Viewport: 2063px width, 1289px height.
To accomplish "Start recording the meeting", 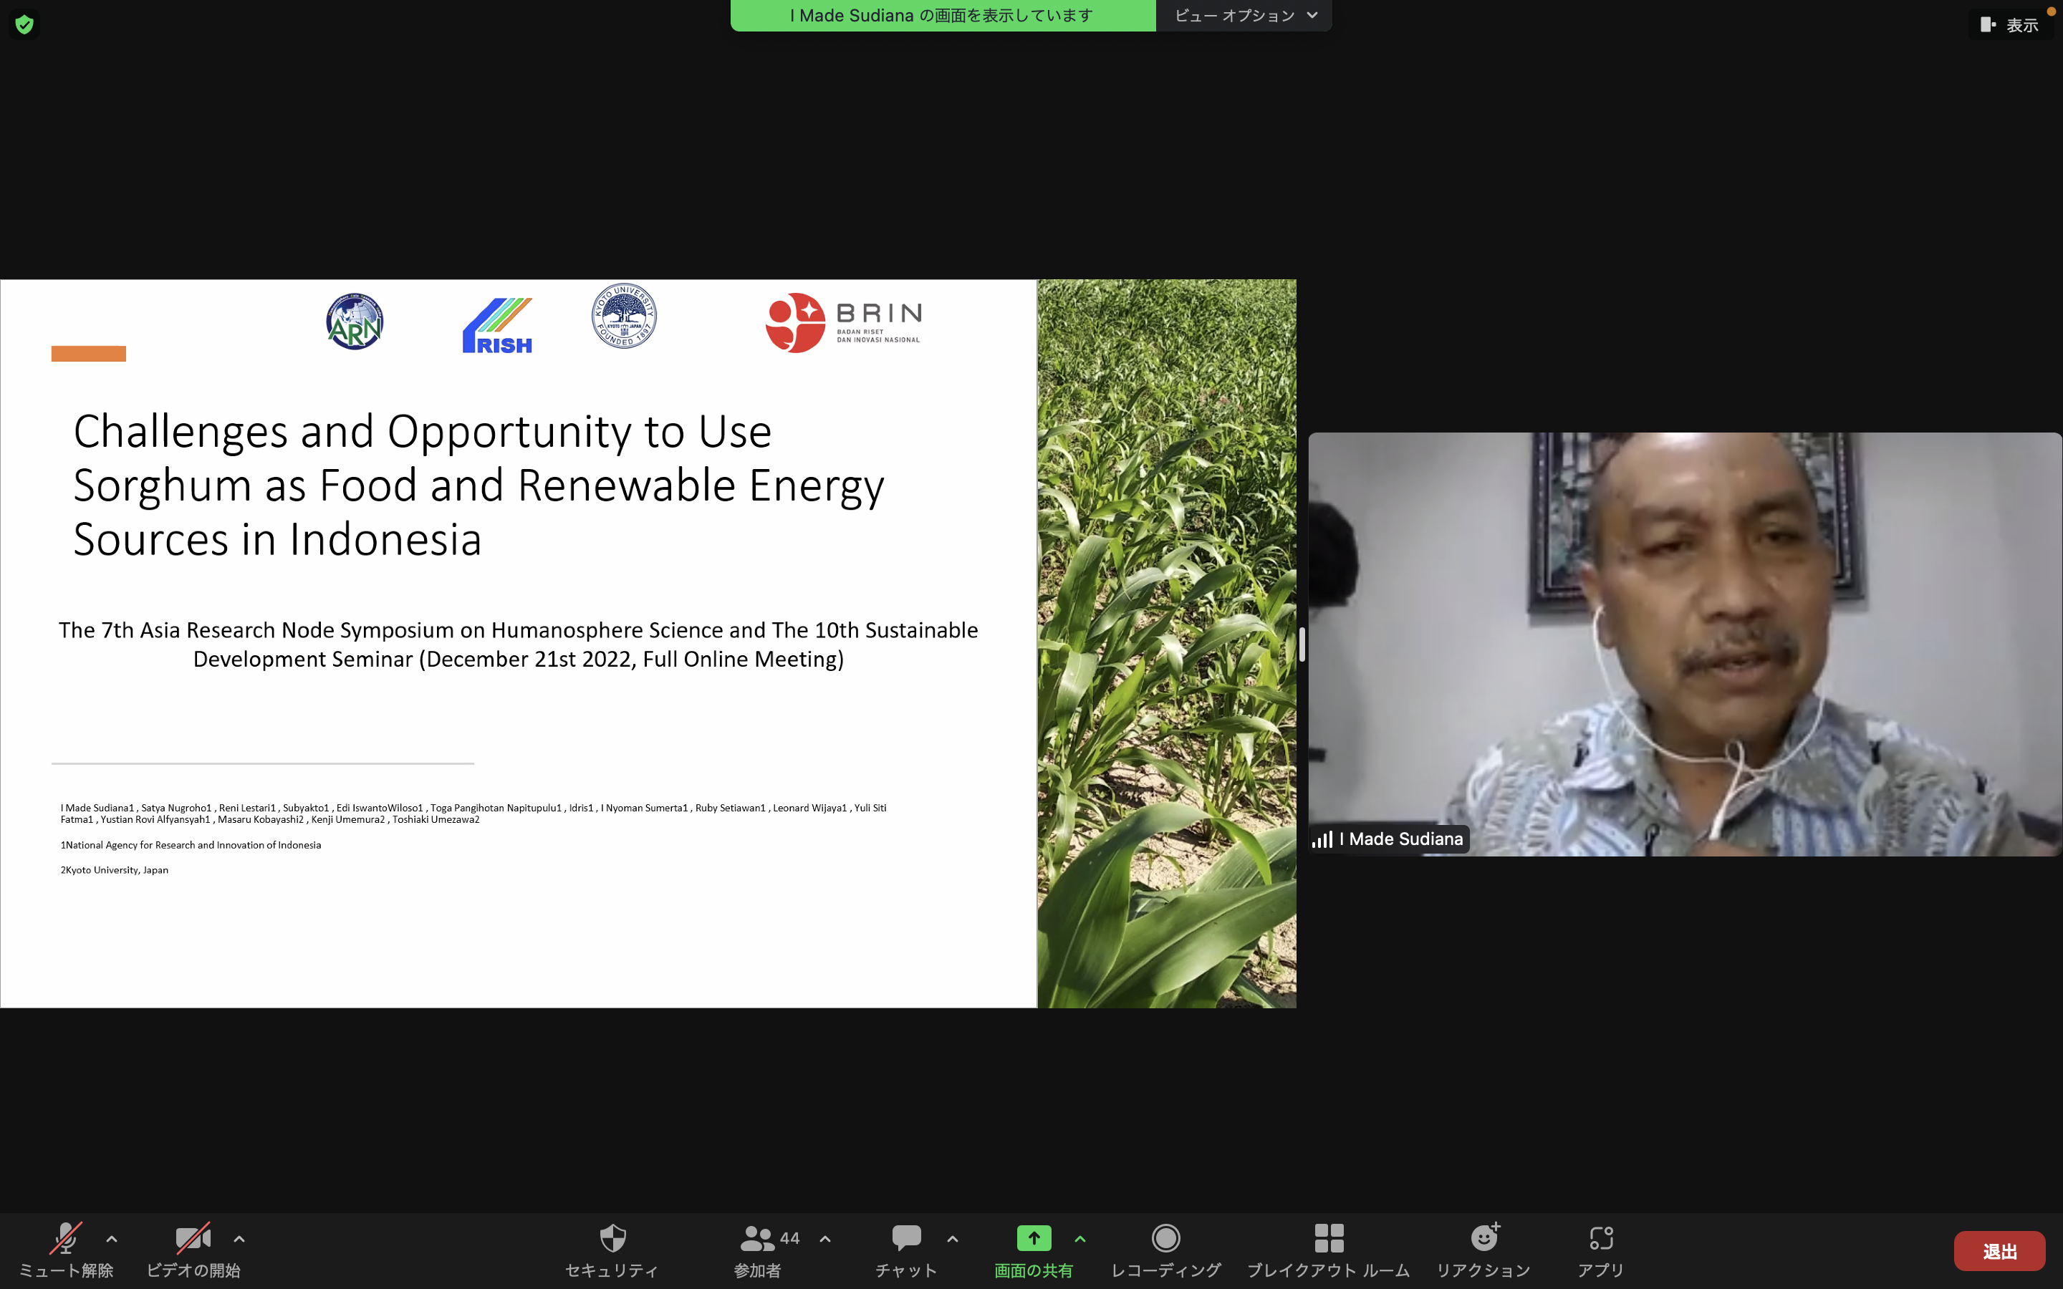I will (x=1165, y=1250).
